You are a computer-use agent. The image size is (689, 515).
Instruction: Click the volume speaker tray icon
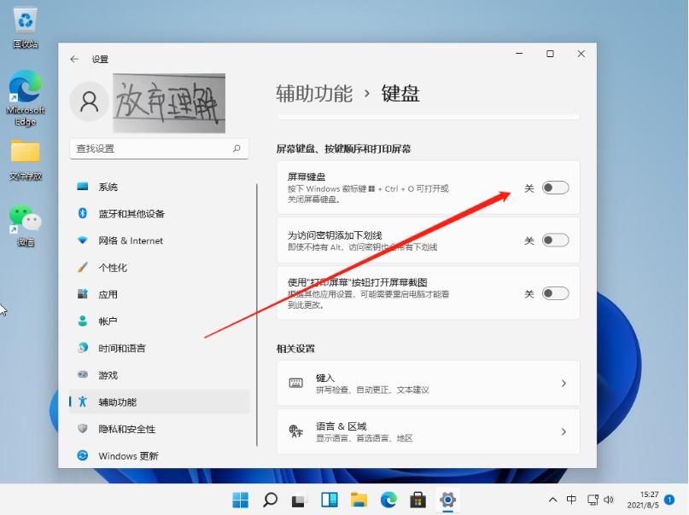(x=609, y=500)
